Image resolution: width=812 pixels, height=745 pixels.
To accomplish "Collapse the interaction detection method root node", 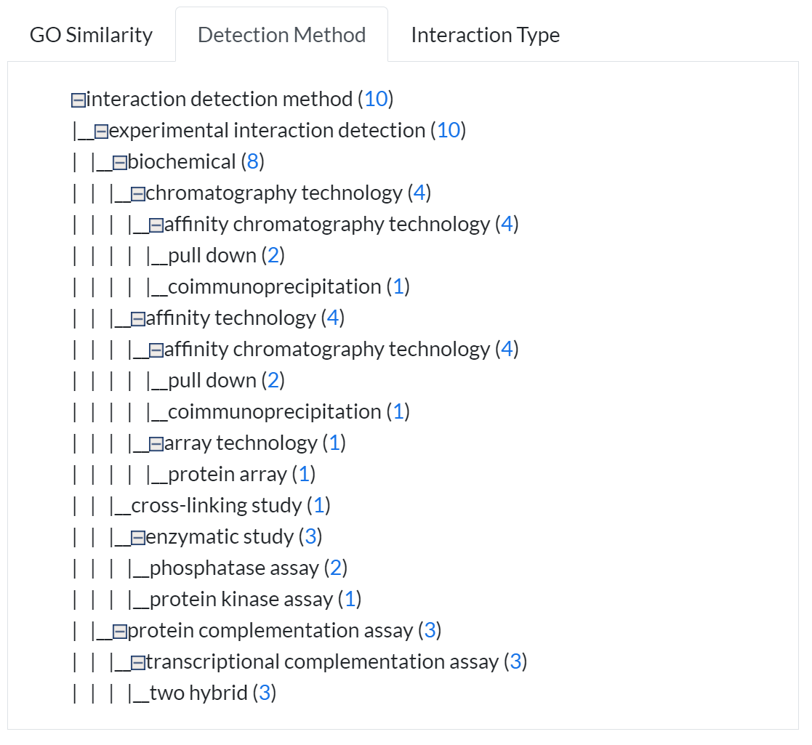I will 79,100.
